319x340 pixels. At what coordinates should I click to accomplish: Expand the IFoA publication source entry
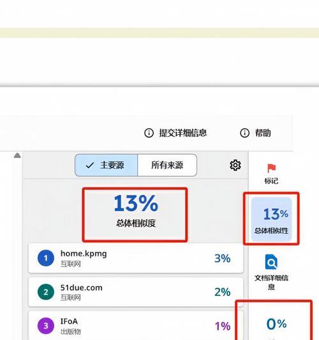coord(136,326)
